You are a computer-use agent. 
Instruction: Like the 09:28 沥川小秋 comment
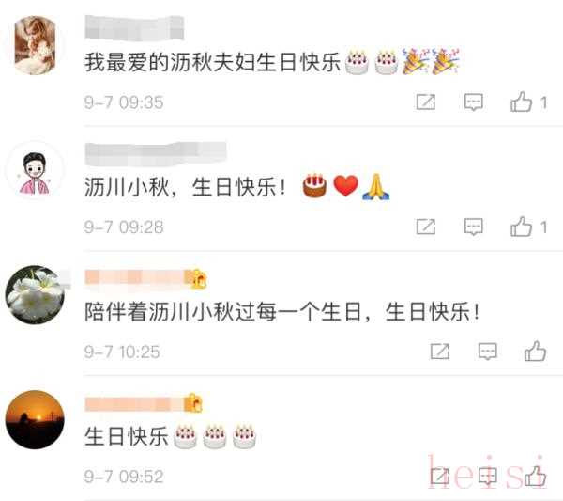tap(521, 227)
